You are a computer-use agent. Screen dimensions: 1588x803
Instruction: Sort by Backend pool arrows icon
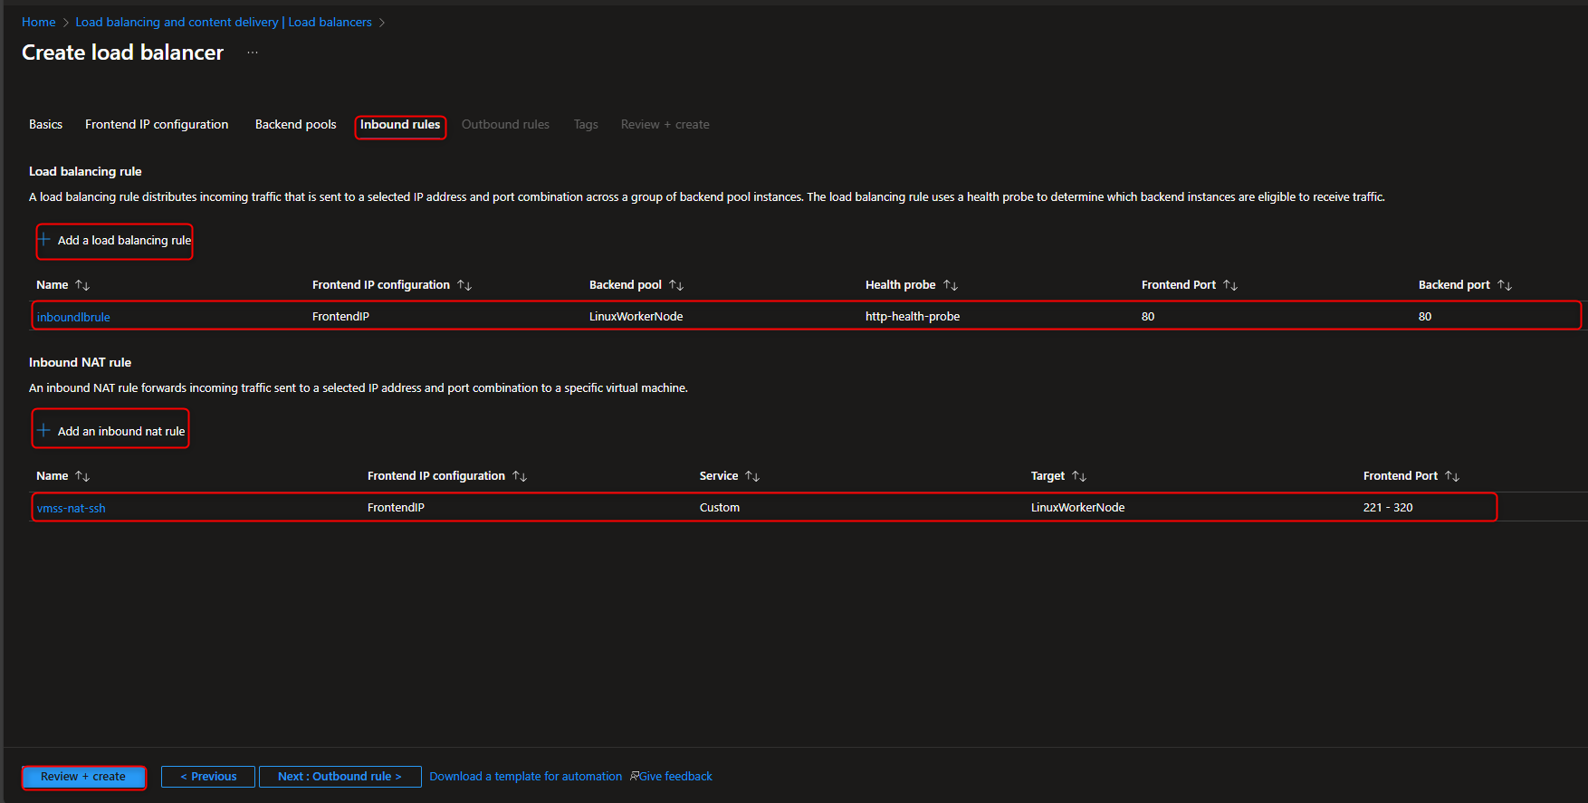click(676, 285)
